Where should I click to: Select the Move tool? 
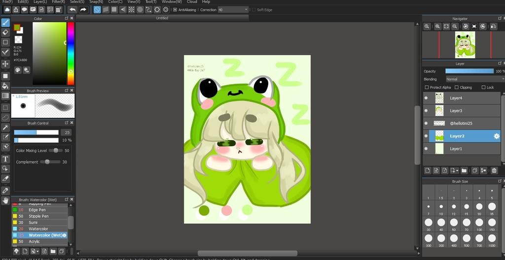tap(5, 64)
